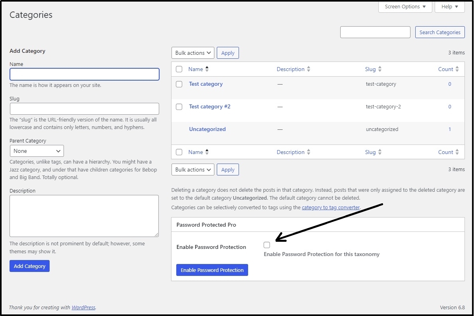474x316 pixels.
Task: Open the Help menu
Action: 449,6
